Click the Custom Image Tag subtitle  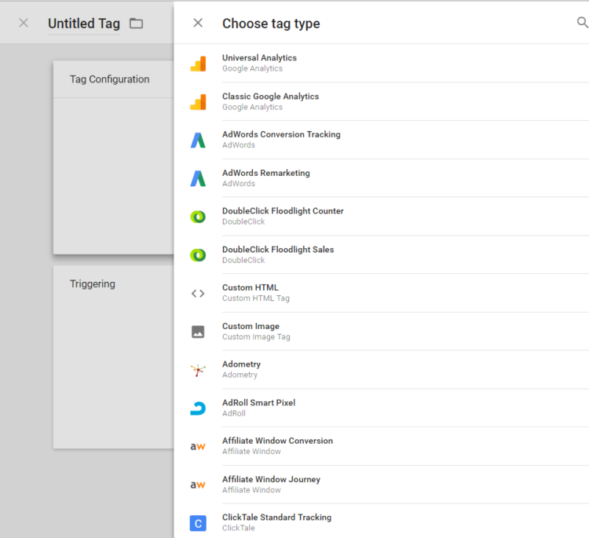point(256,337)
